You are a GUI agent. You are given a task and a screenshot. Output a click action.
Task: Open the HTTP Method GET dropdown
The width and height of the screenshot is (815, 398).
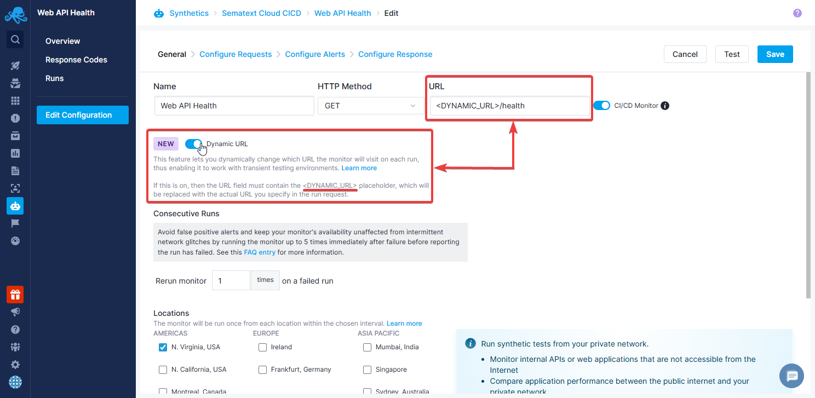pos(371,106)
